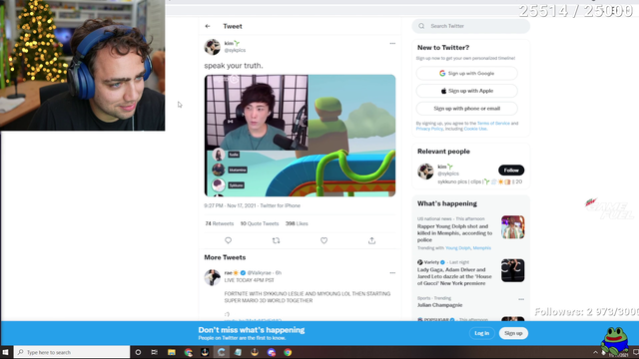Sign up with Google

(467, 73)
